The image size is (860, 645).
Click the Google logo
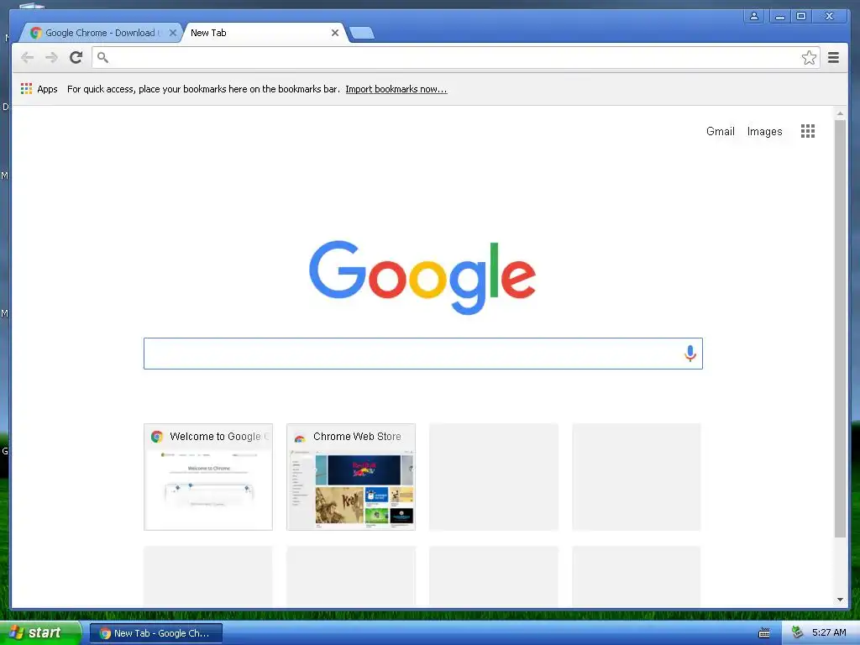[422, 277]
